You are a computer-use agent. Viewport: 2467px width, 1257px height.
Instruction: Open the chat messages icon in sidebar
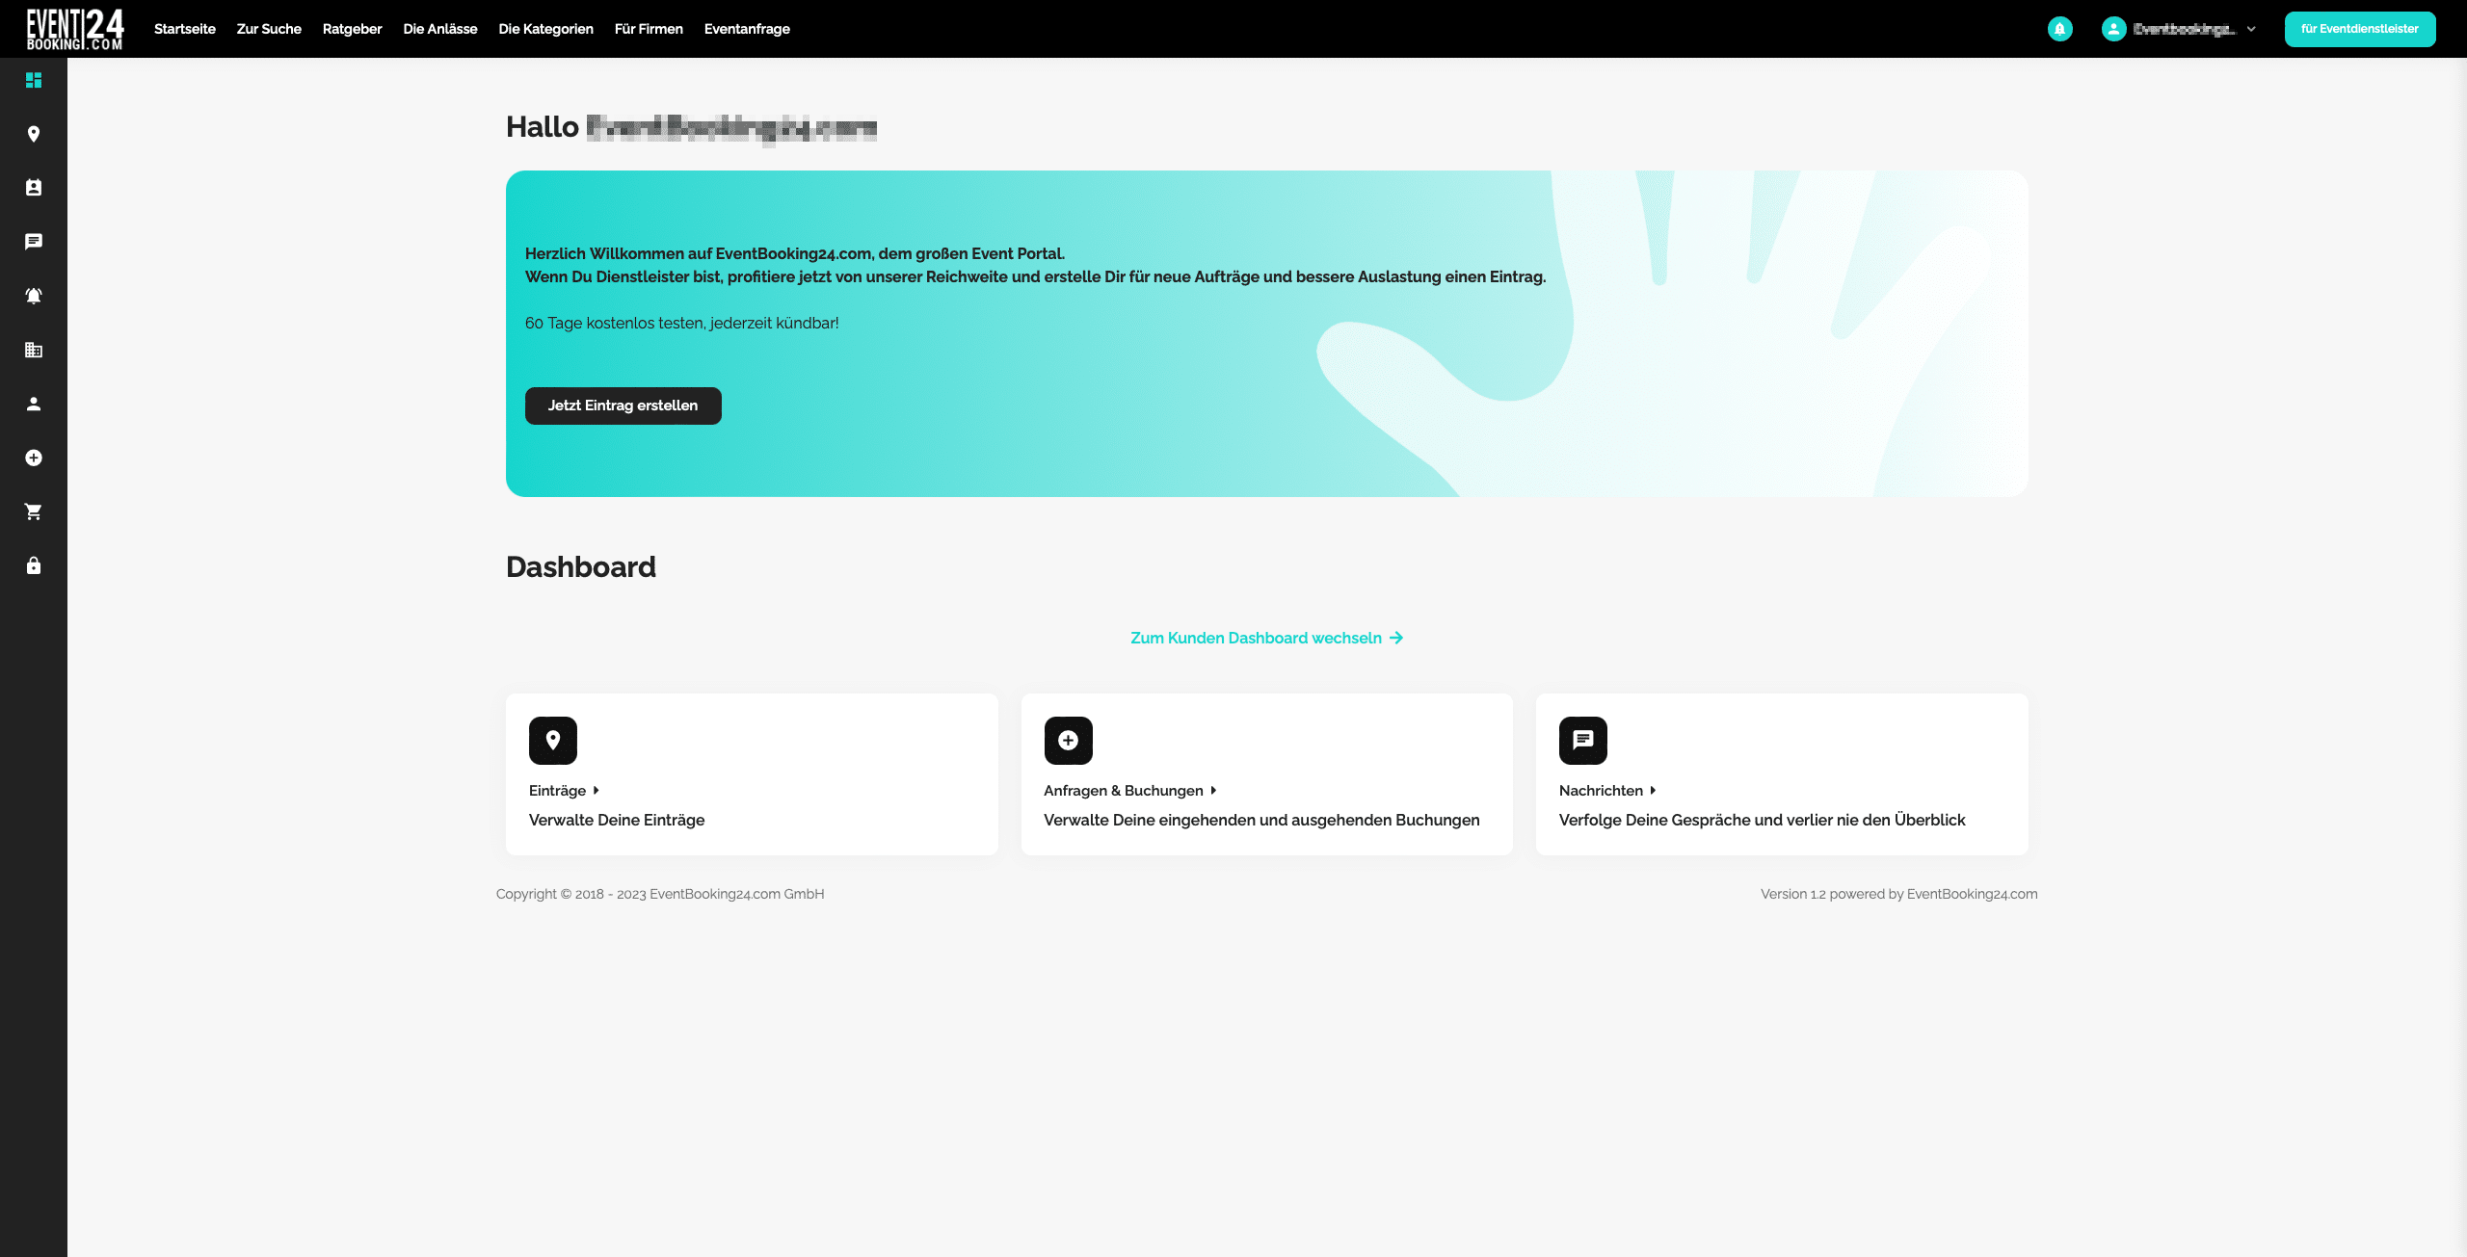(x=34, y=242)
